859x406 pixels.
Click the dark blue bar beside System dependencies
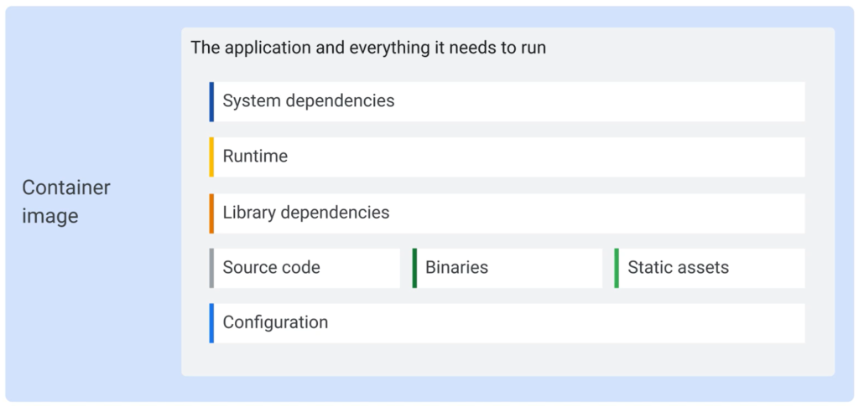pos(211,101)
